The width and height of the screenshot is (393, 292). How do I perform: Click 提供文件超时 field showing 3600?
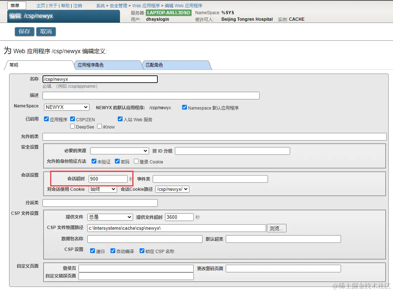click(179, 217)
